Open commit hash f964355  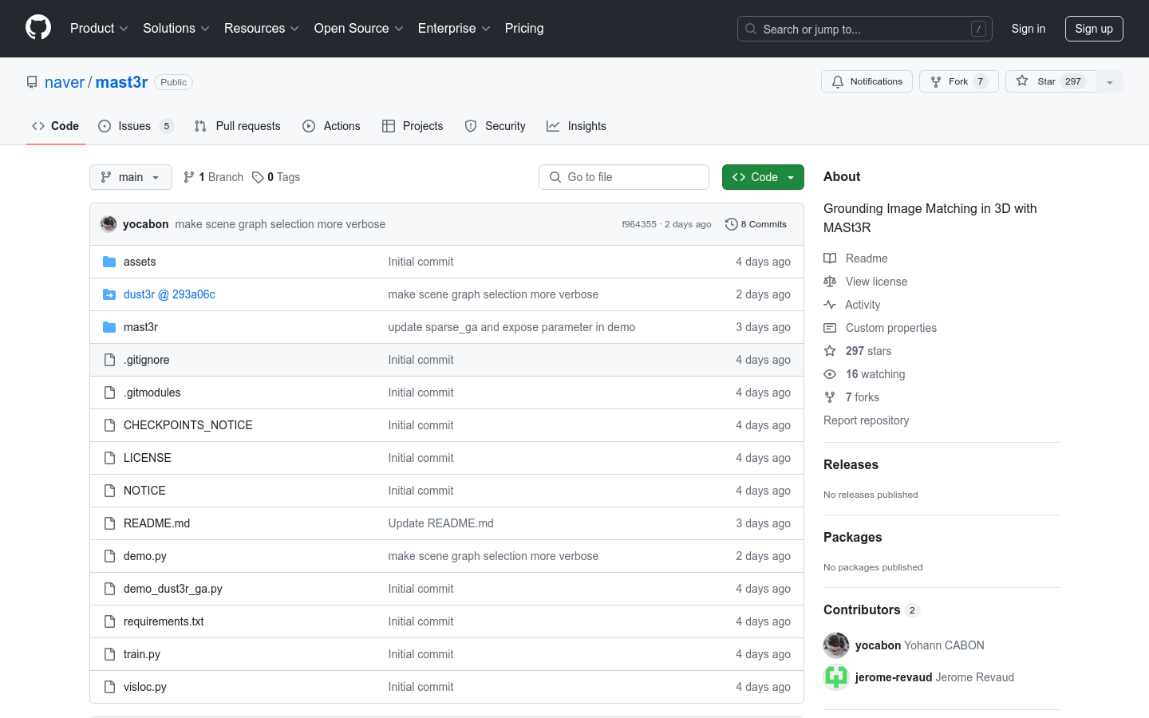click(638, 224)
